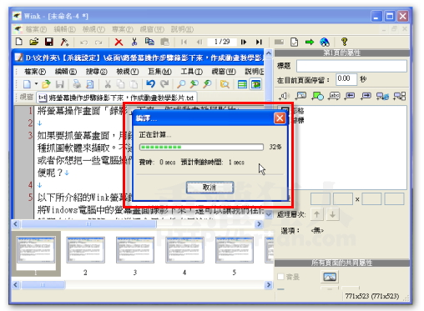This screenshot has height=311, width=424.
Task: Open a project with the folder icon
Action: [x=34, y=42]
